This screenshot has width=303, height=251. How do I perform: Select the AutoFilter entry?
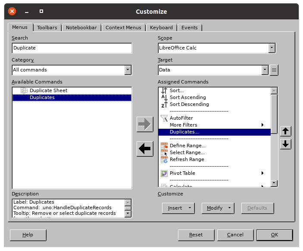click(181, 118)
